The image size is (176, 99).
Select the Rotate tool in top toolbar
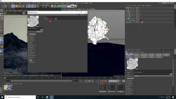pos(20,6)
